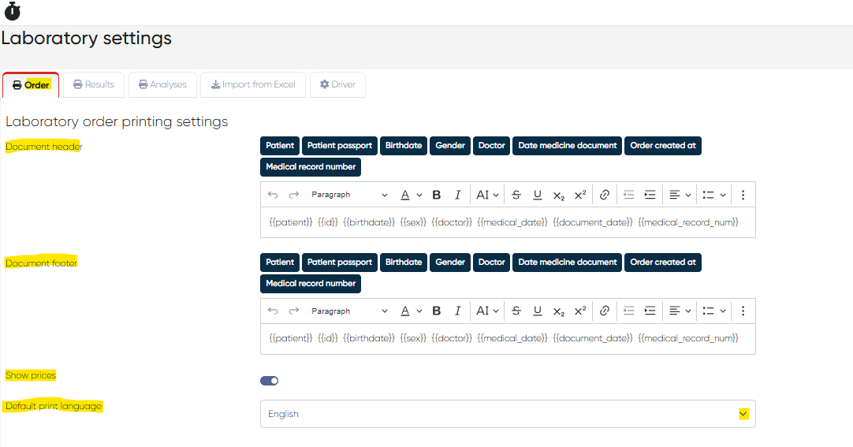
Task: Increase indent in Document footer editor
Action: (650, 311)
